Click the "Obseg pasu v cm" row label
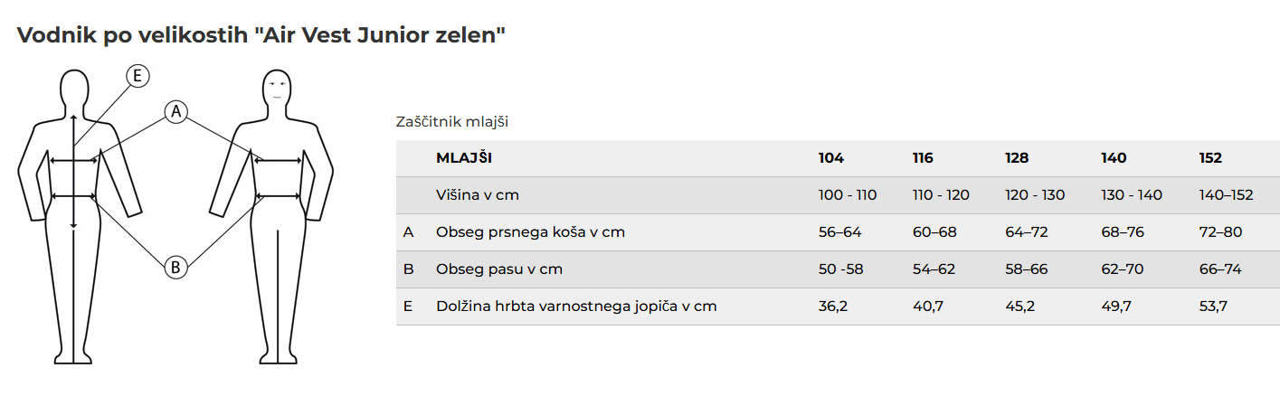The image size is (1280, 415). 499,269
